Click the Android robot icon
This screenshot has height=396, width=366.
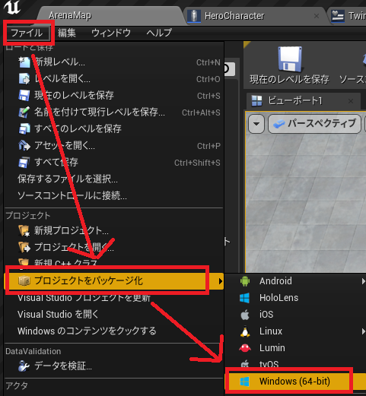pos(245,281)
